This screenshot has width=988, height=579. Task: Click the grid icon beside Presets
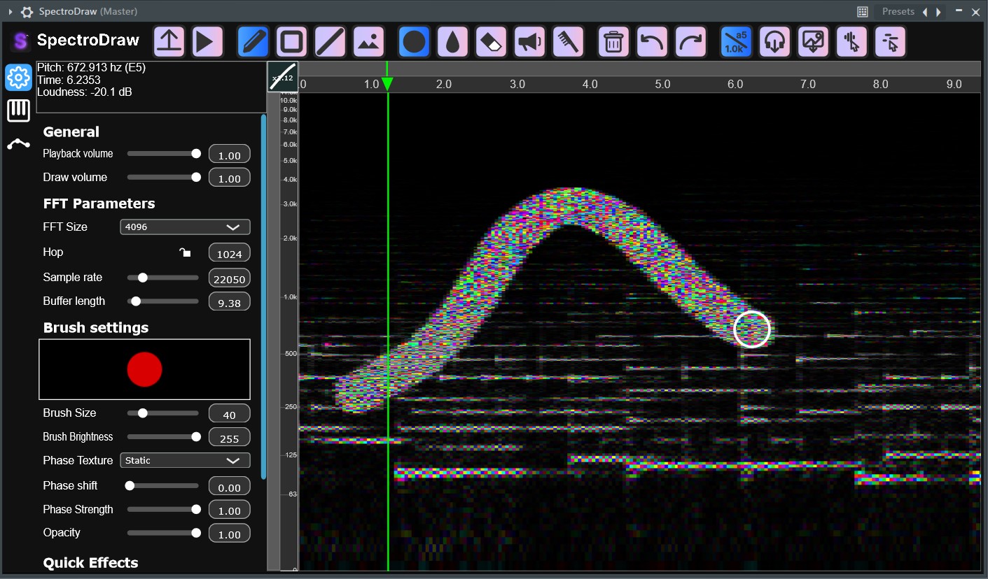863,12
